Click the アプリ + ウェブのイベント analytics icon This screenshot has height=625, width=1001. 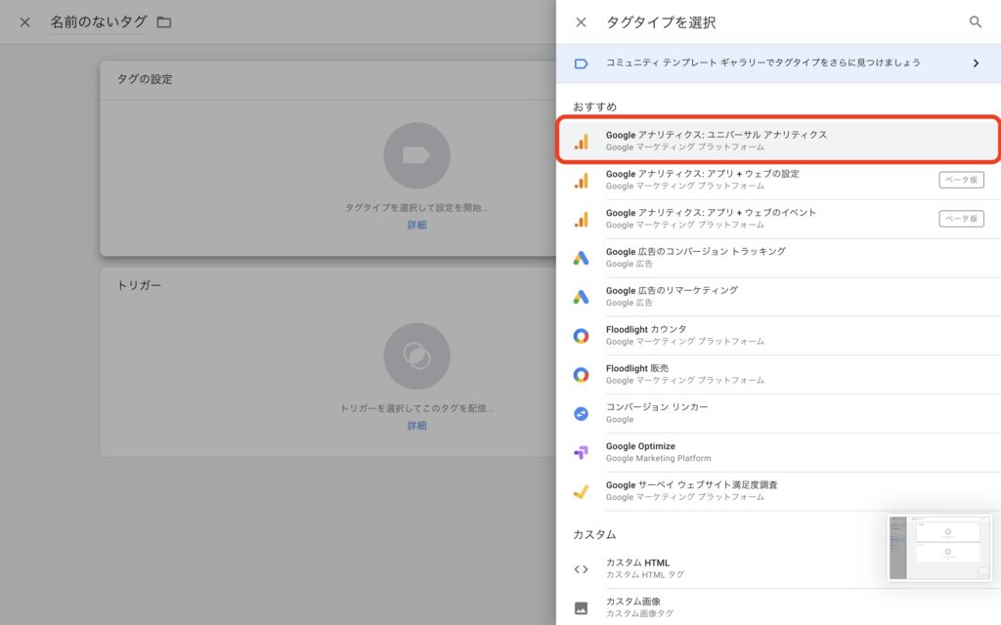[x=581, y=220]
